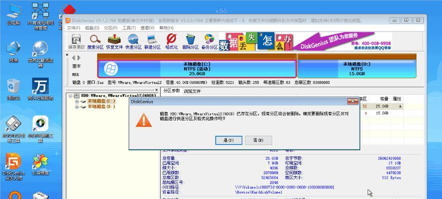Minimize the DiskGenius main window
This screenshot has width=442, height=199.
[x=395, y=20]
